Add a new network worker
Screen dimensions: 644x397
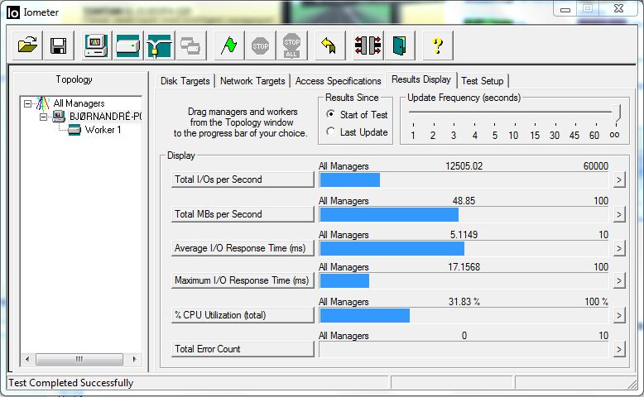[159, 45]
